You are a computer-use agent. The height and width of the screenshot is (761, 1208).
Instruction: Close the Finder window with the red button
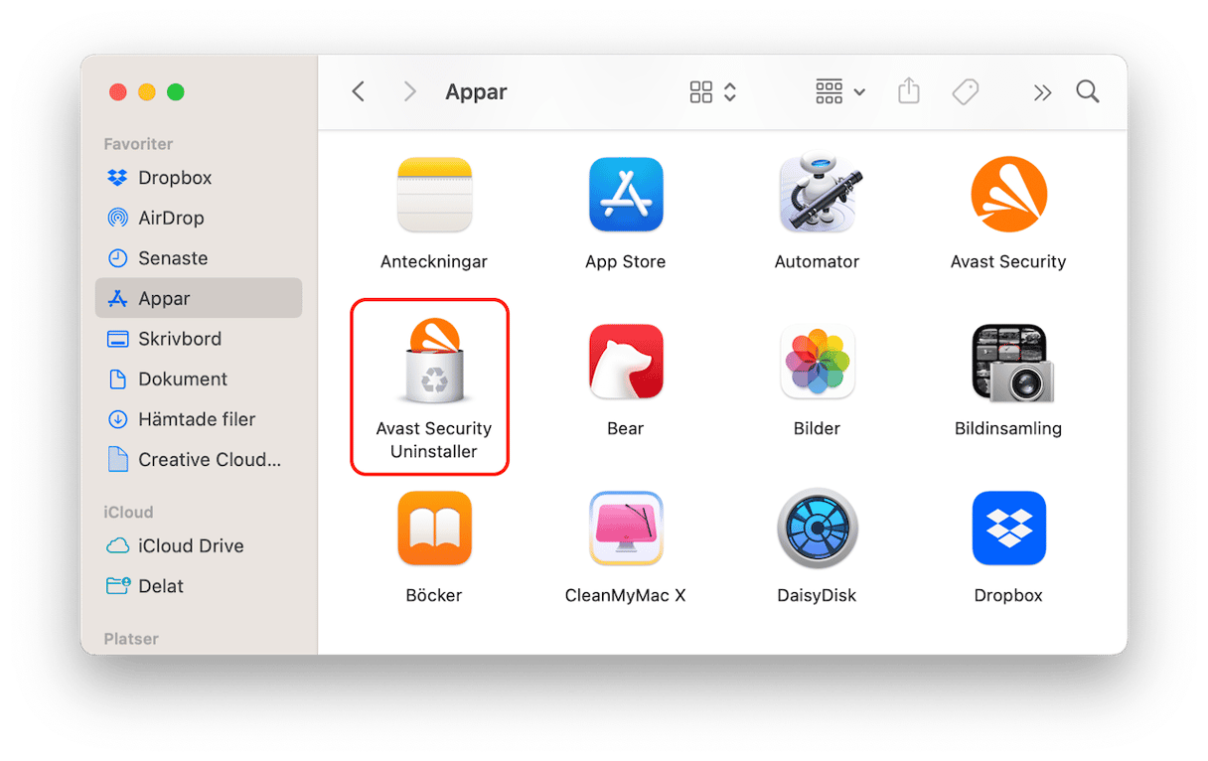(x=118, y=92)
